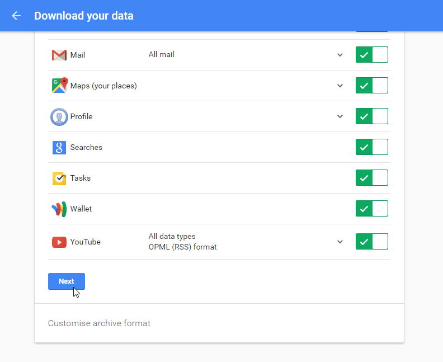Click the 'Wallet' label
Screen dimensions: 443x362
[x=81, y=209]
